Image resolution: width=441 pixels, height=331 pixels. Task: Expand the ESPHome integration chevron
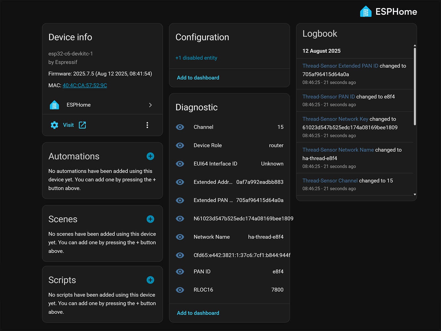[150, 105]
